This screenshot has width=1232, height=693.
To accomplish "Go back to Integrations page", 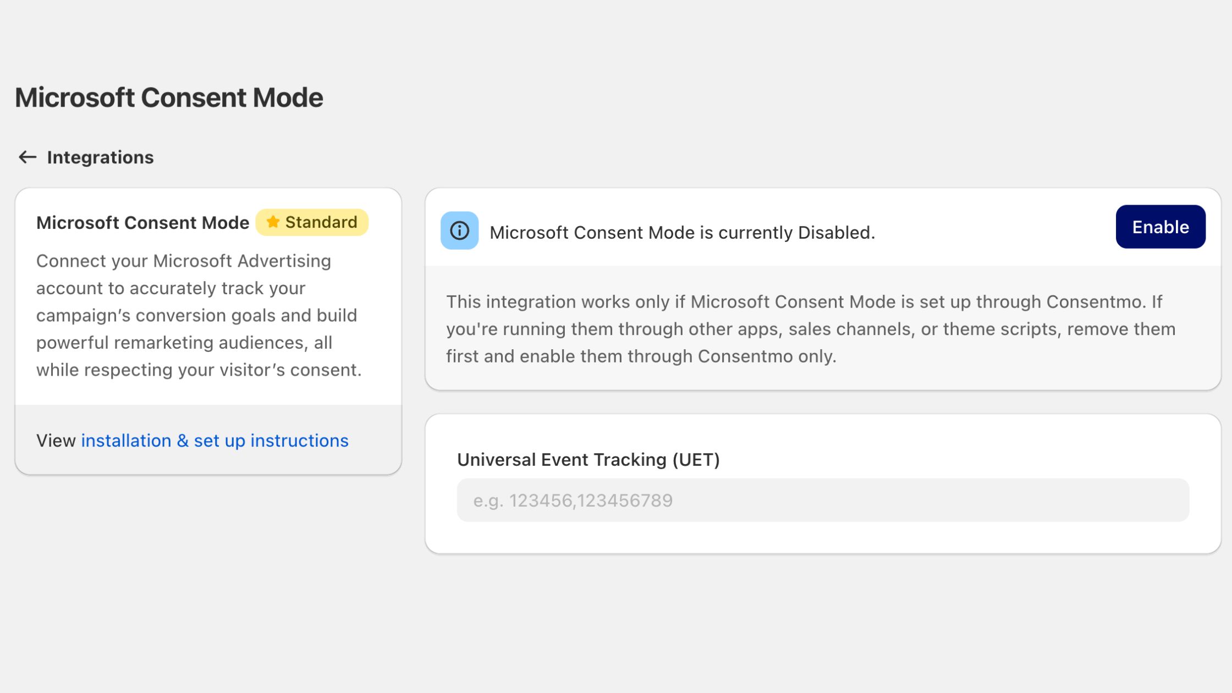I will click(x=100, y=157).
